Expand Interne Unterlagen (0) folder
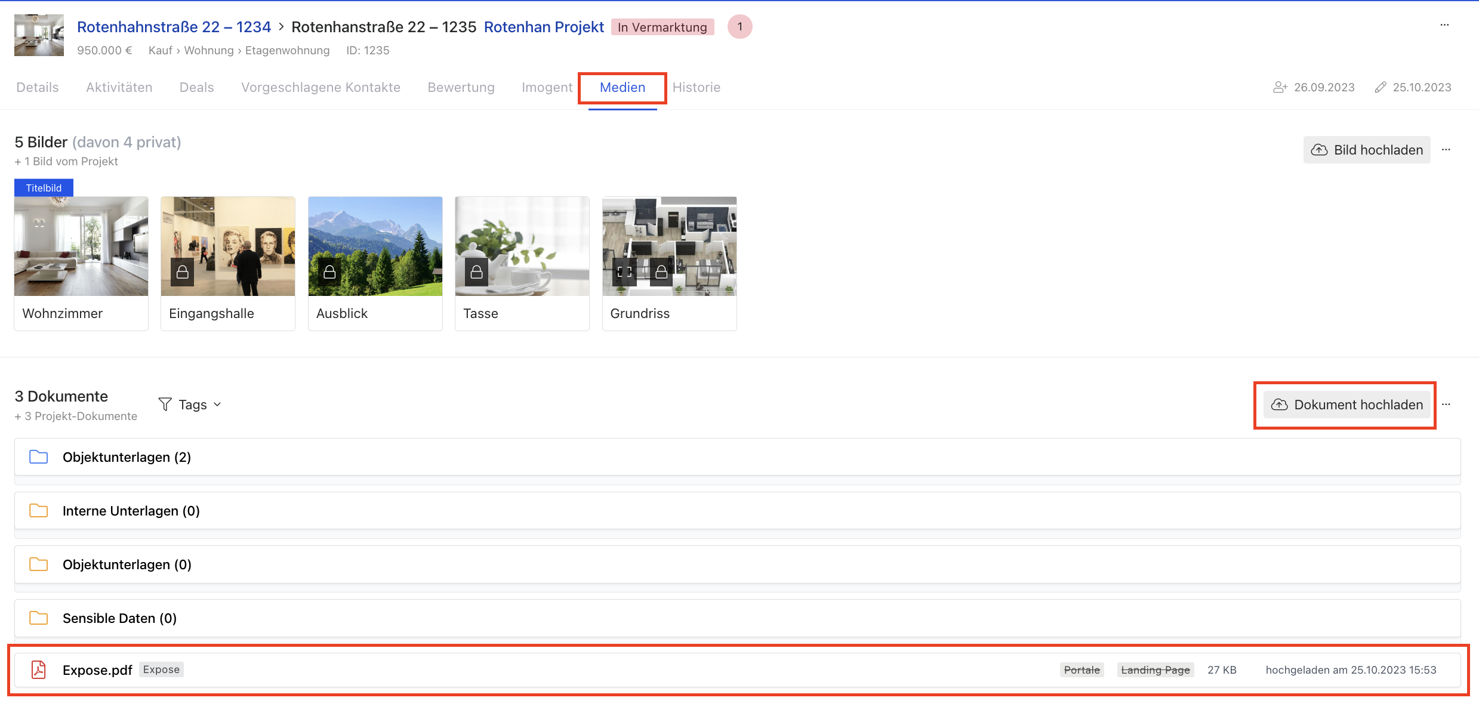The width and height of the screenshot is (1479, 716). [131, 511]
